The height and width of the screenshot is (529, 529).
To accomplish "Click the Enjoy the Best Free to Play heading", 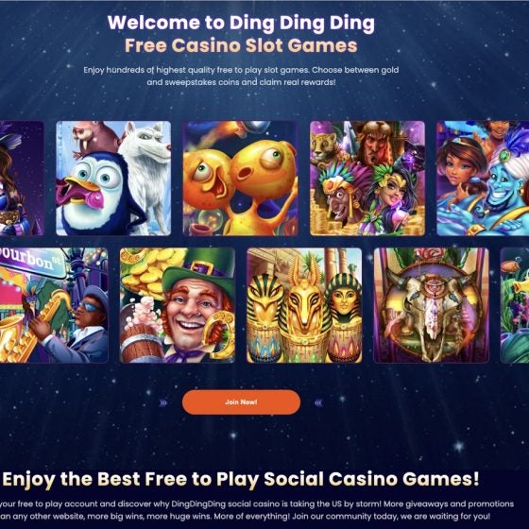I will (241, 479).
